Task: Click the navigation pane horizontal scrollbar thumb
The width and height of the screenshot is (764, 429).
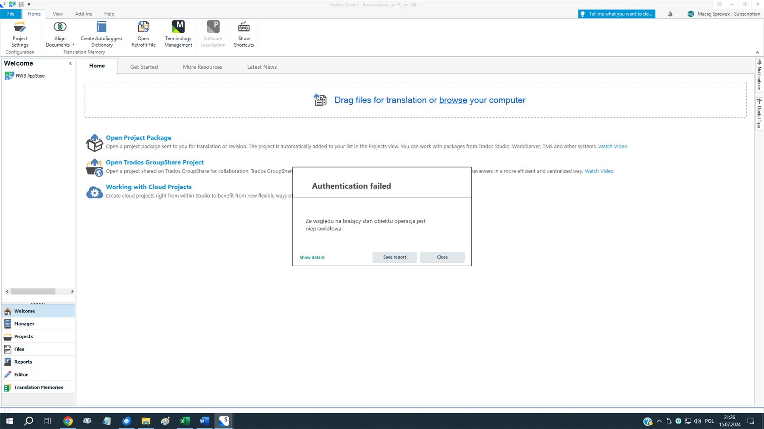Action: 33,291
